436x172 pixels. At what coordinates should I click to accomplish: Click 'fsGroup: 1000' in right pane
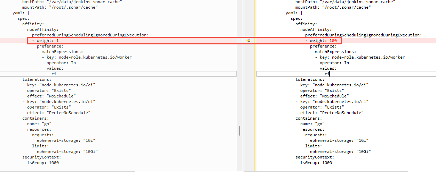coord(316,163)
